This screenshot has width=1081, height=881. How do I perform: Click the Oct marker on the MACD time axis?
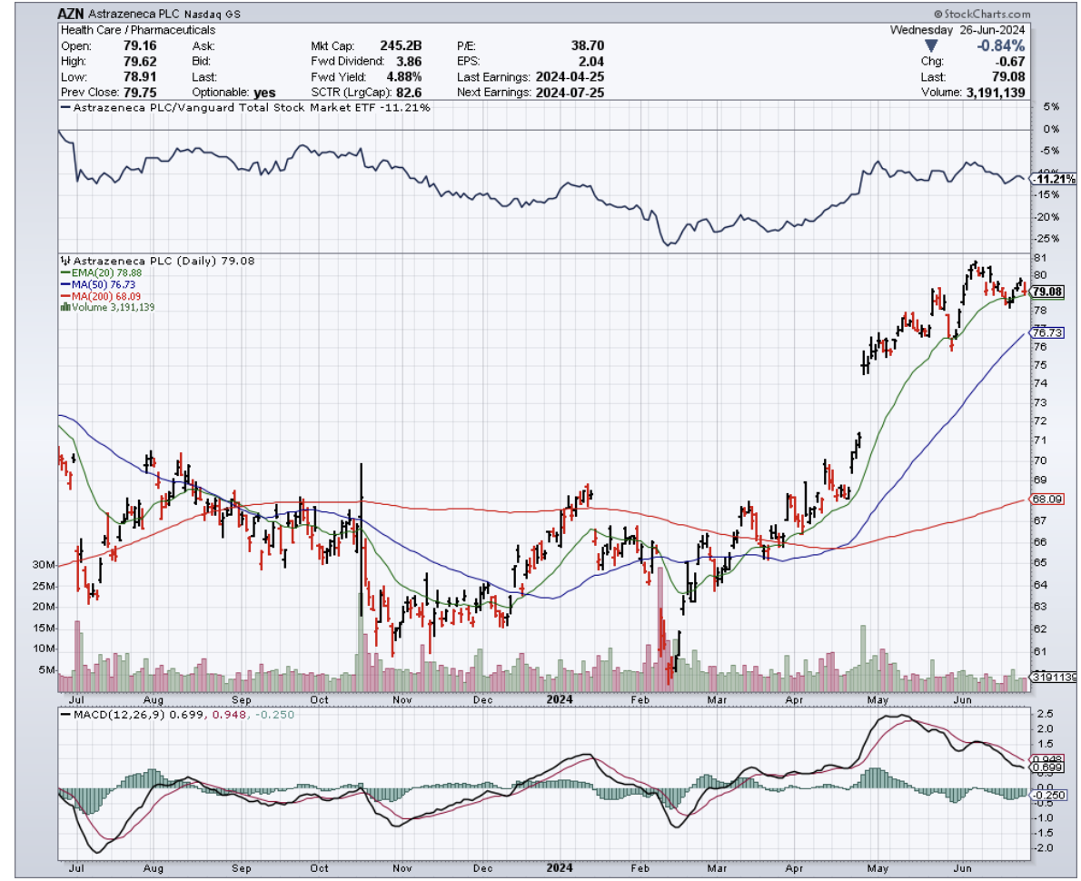(319, 868)
